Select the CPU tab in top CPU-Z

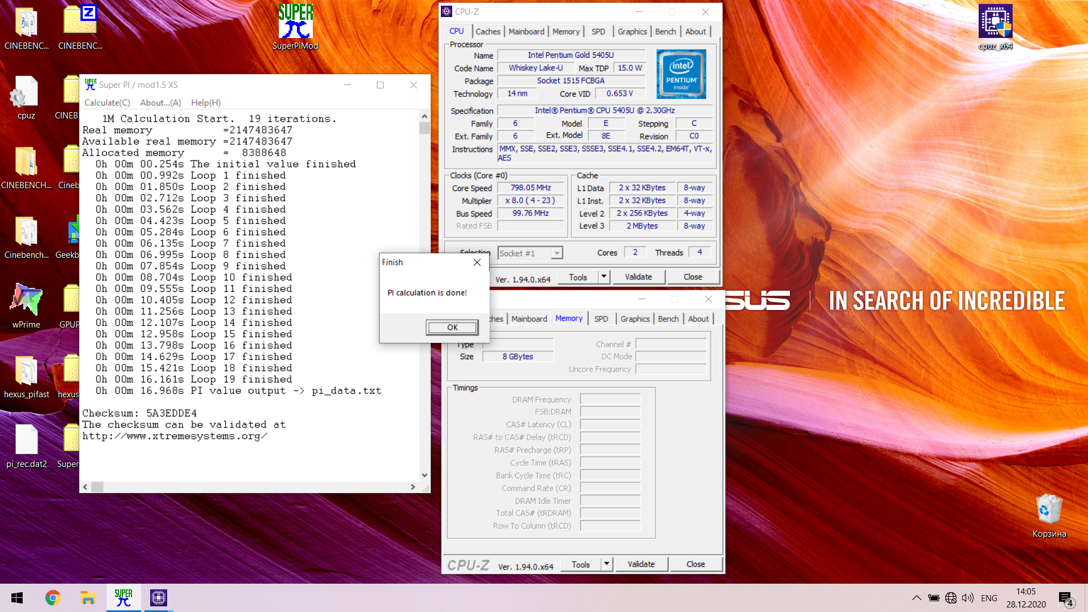point(457,31)
